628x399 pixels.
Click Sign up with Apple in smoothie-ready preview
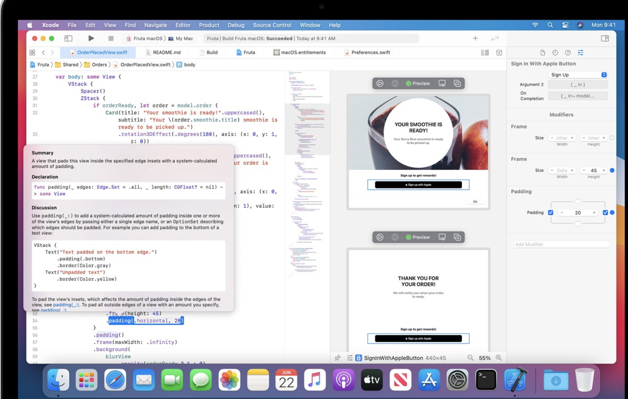[x=418, y=185]
